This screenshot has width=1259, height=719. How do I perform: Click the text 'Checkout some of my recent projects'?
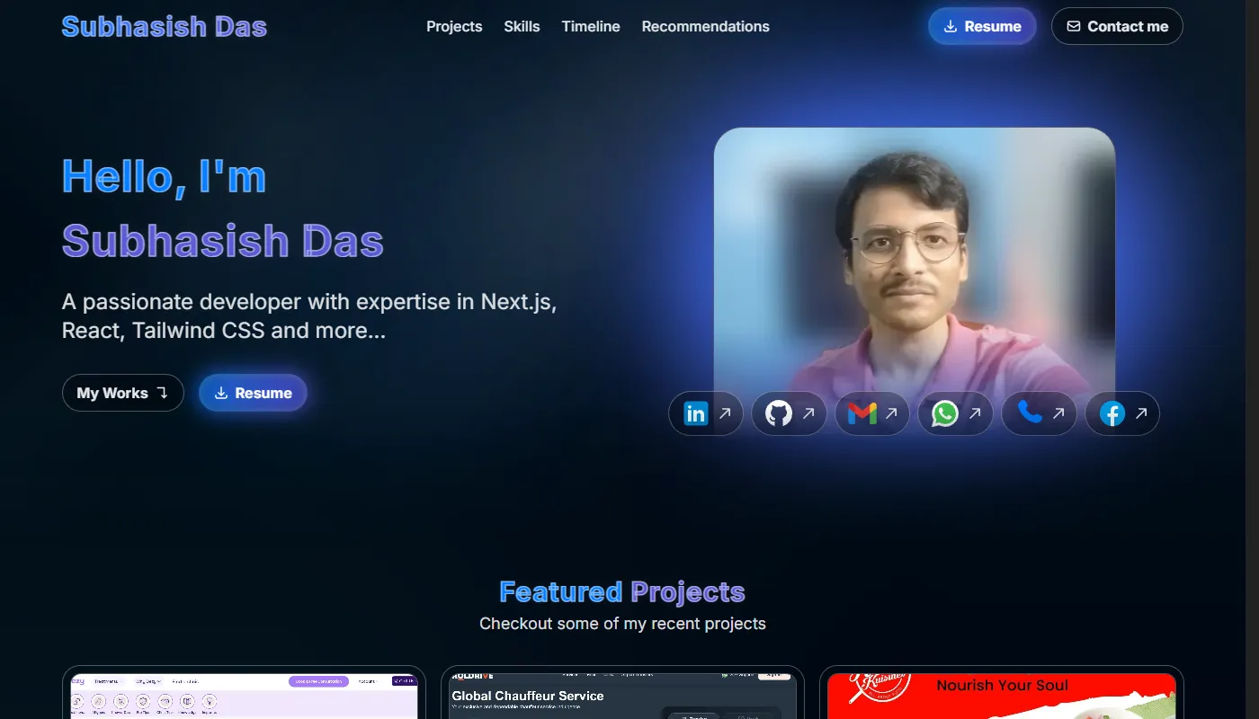coord(622,623)
